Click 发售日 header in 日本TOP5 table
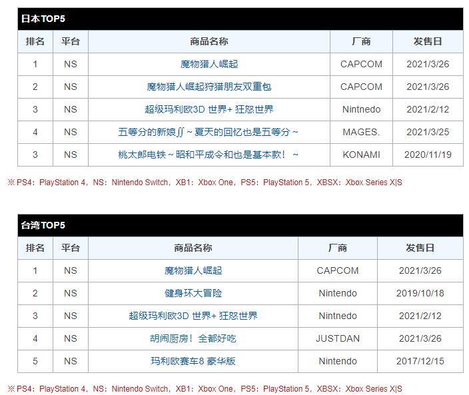 coord(428,41)
